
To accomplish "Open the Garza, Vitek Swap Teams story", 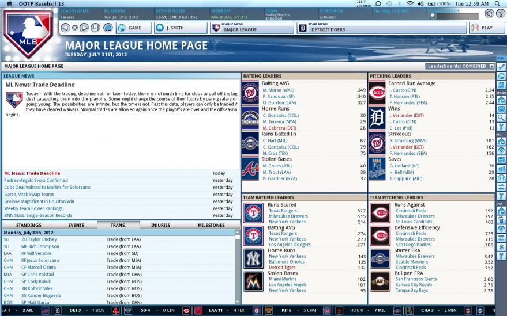I will coord(29,195).
